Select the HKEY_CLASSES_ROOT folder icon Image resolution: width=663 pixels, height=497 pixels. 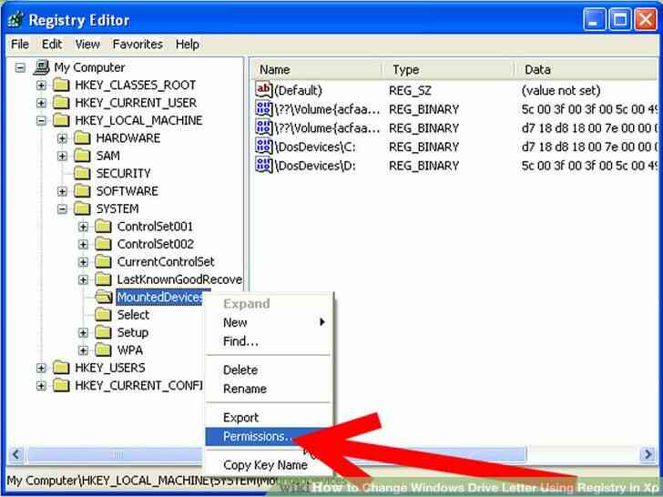click(x=61, y=85)
